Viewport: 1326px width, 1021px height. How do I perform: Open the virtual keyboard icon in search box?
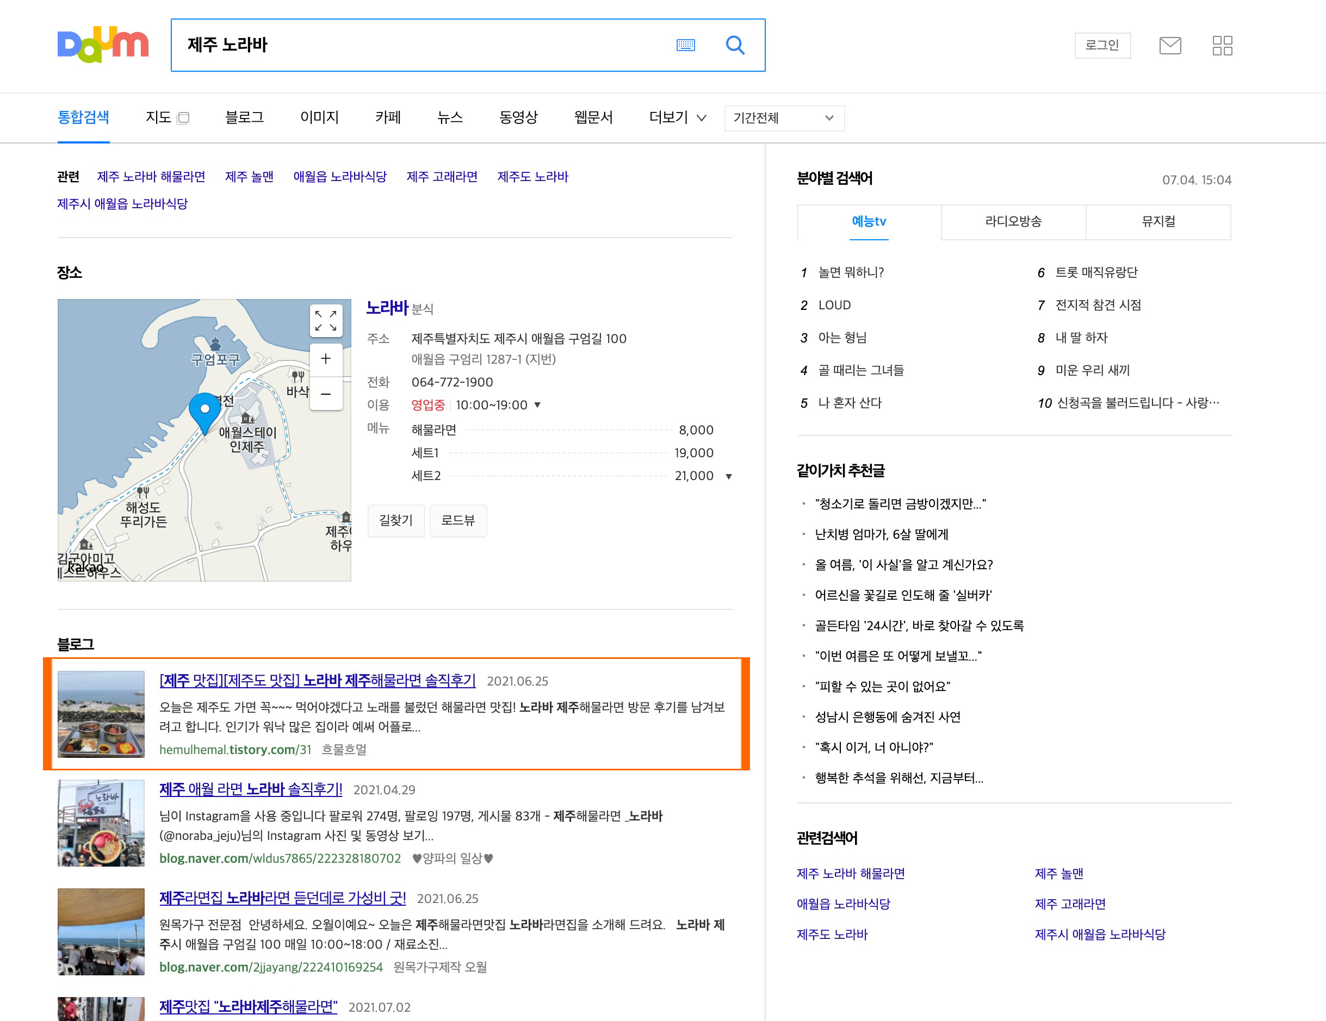coord(685,45)
